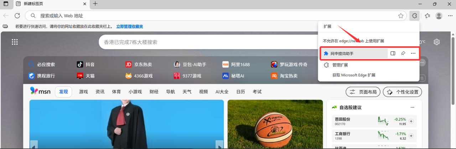
Task: Select the 体育 feed tab
Action: pos(116,92)
